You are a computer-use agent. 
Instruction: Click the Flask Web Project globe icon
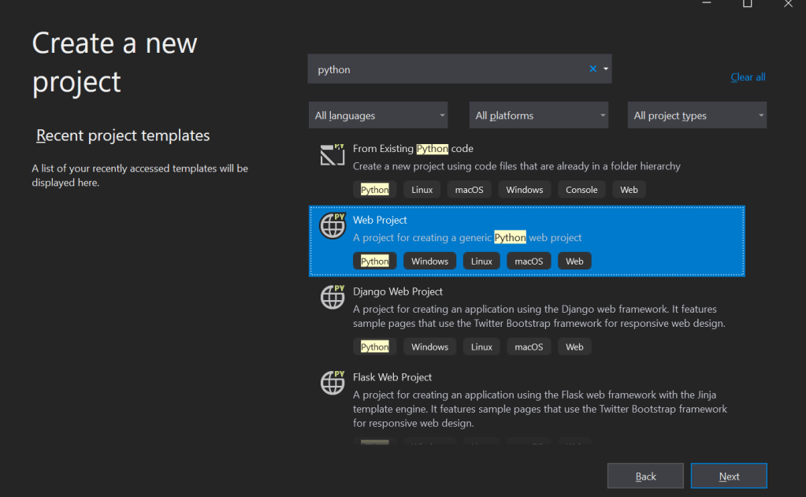332,383
